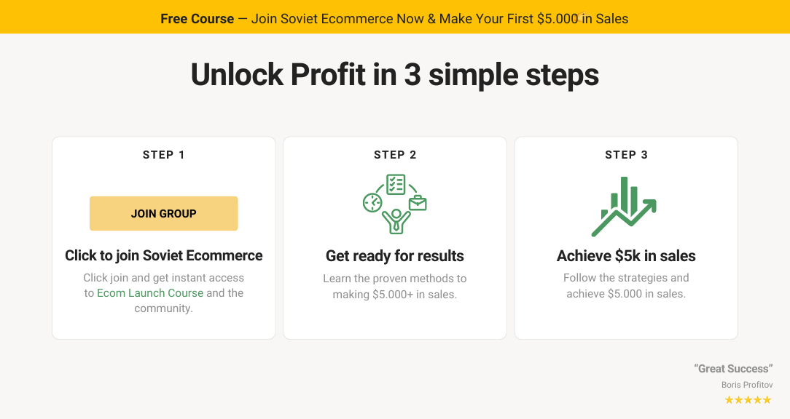Click the briefcase icon in Step 2
The height and width of the screenshot is (419, 790).
click(x=418, y=203)
